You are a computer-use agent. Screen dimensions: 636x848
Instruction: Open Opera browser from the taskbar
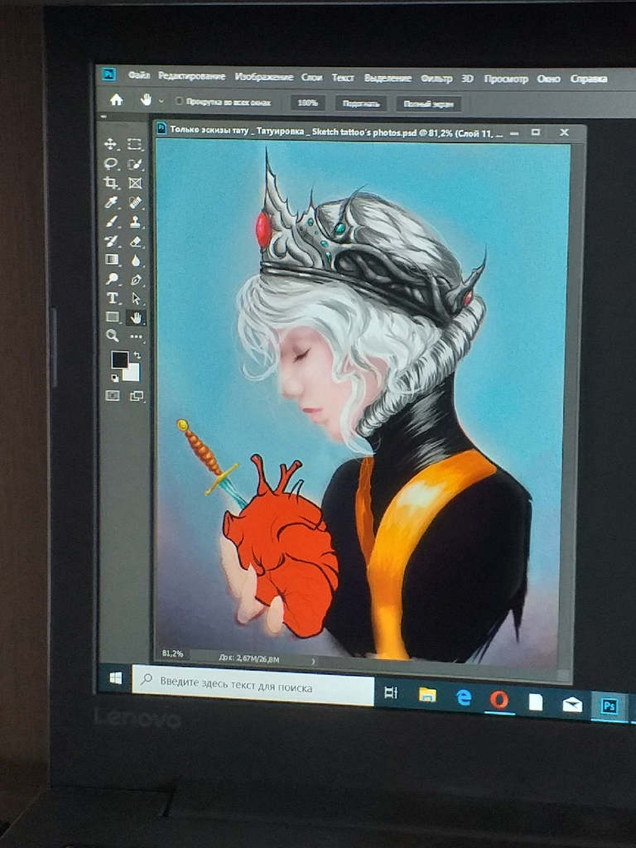[499, 700]
